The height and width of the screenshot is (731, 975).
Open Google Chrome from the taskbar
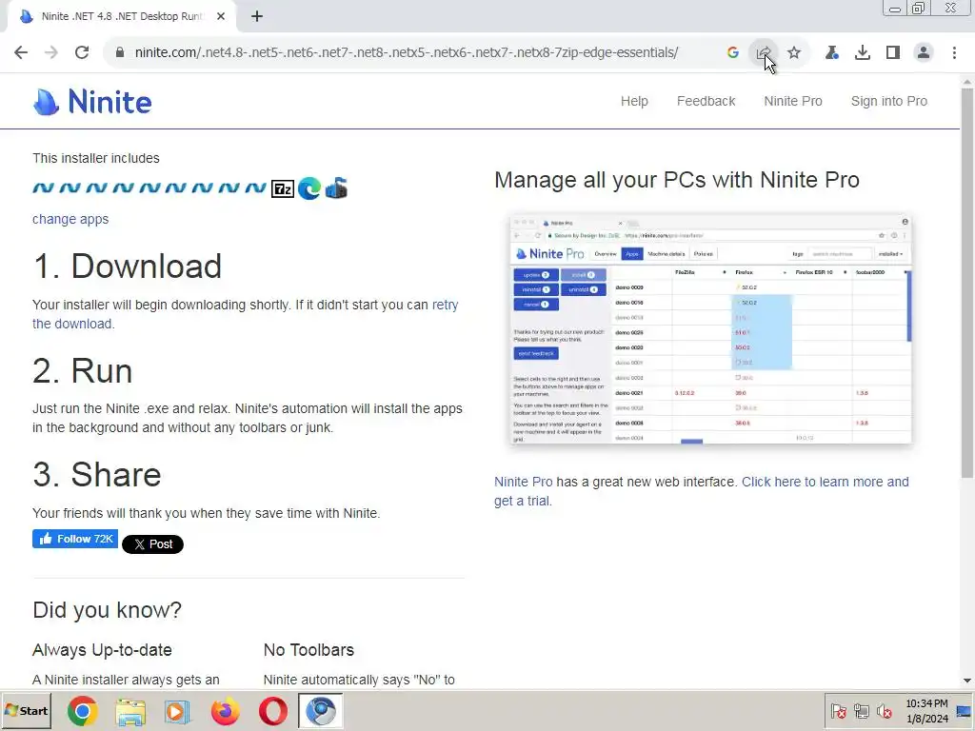click(x=82, y=711)
